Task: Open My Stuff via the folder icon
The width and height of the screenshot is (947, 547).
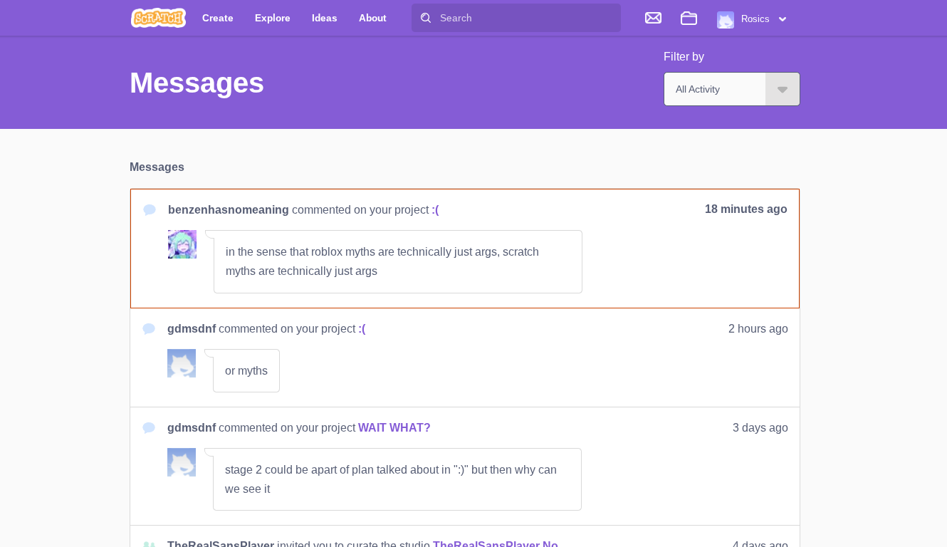Action: pyautogui.click(x=689, y=19)
